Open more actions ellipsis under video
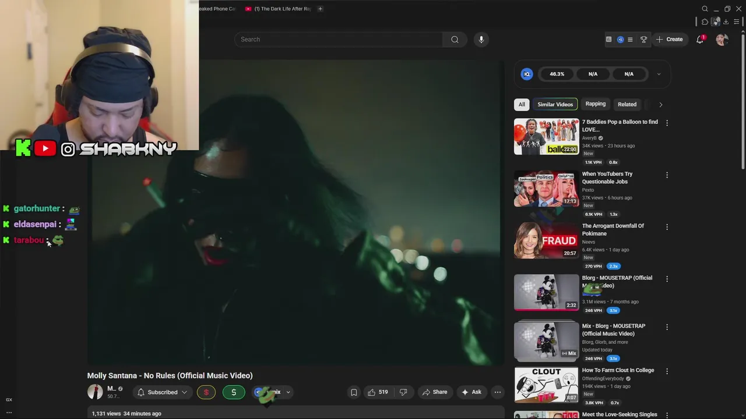746x419 pixels. coord(498,392)
